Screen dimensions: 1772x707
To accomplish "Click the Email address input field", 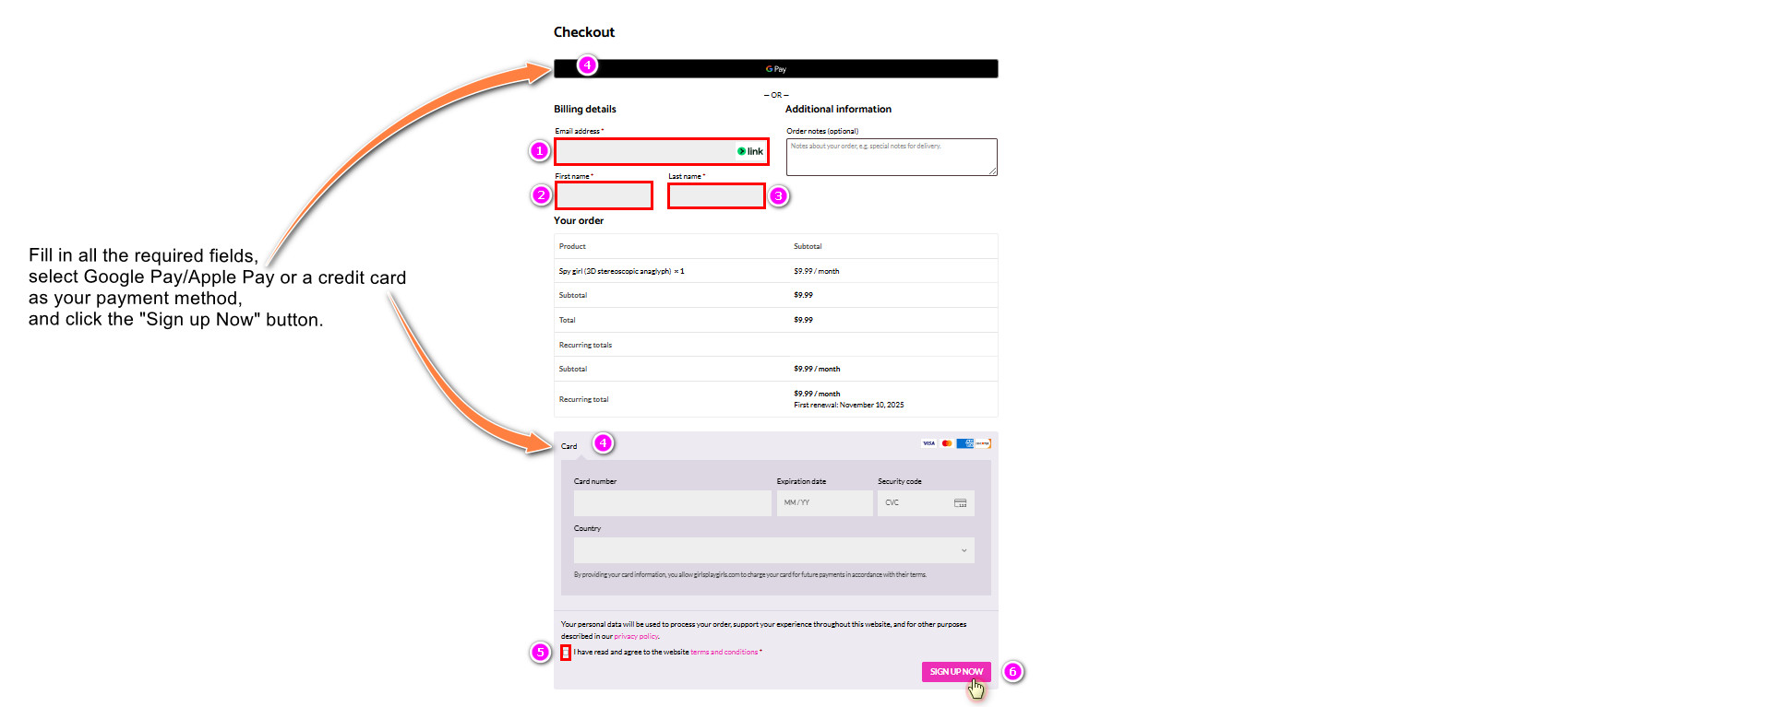I will coord(643,151).
